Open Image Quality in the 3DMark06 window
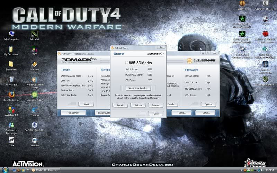 click(102, 113)
